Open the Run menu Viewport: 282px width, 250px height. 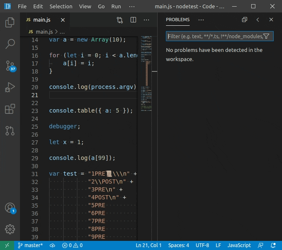point(116,7)
